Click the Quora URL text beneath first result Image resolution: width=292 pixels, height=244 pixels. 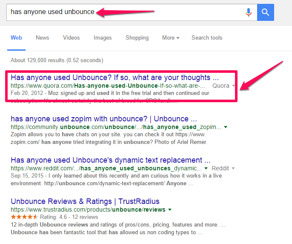click(108, 86)
